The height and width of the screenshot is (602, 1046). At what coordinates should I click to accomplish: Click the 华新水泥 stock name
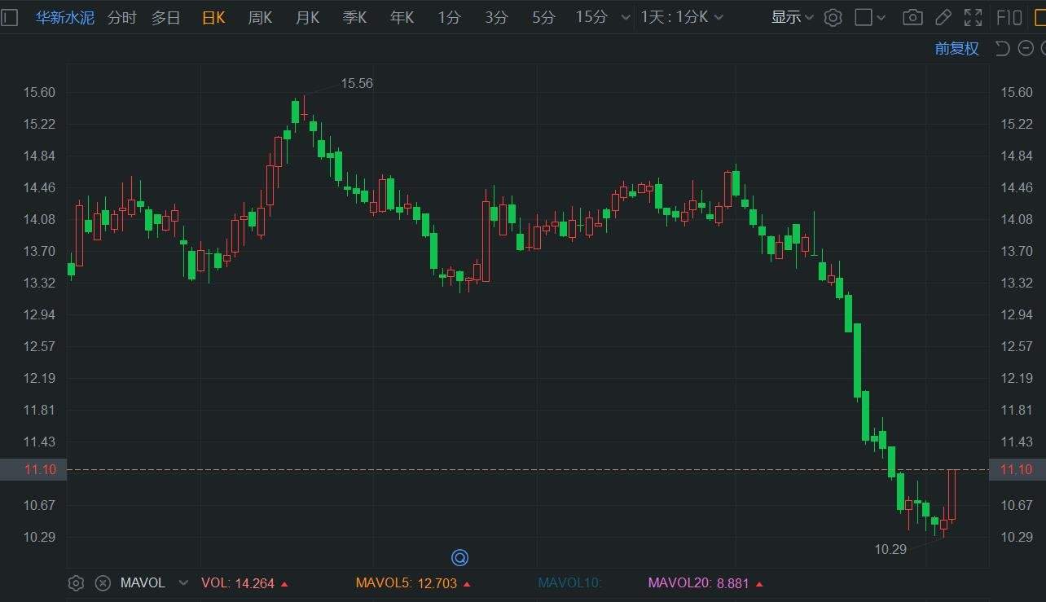[x=64, y=17]
